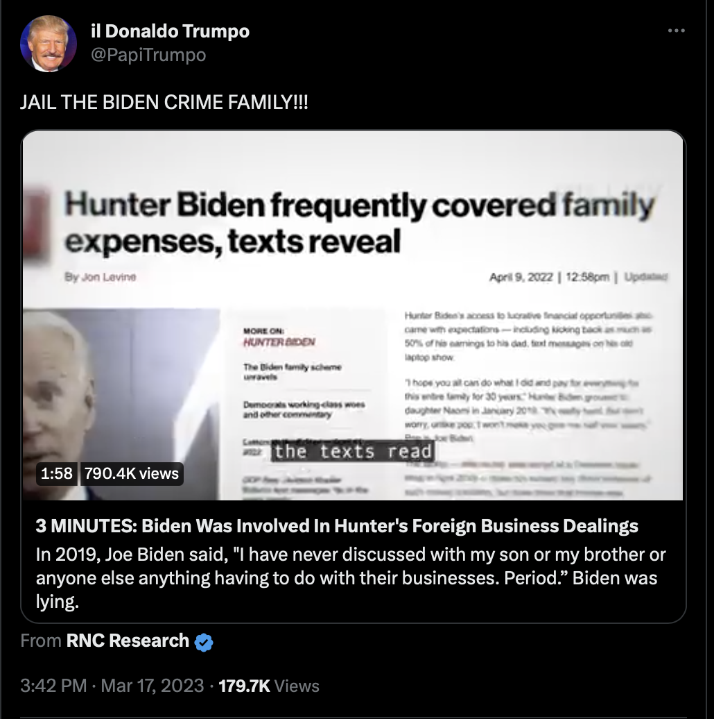Viewport: 714px width, 719px height.
Task: Click the article headline in the video frame
Action: [360, 223]
